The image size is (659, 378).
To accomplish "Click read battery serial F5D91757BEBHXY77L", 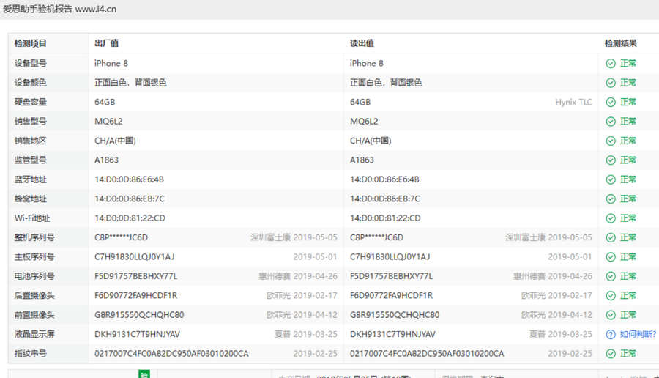I will coord(391,276).
